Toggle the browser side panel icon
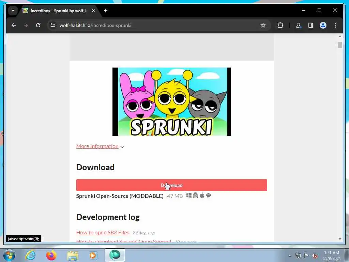349x262 pixels. (x=311, y=25)
